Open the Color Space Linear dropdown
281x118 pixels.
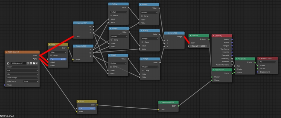click(31, 81)
